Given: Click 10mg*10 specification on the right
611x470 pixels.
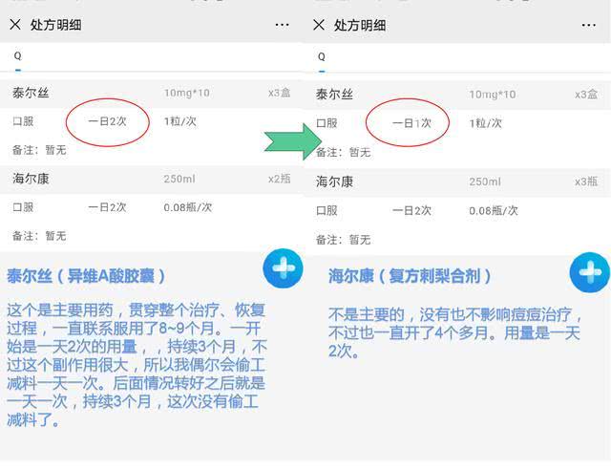Looking at the screenshot, I should coord(493,95).
